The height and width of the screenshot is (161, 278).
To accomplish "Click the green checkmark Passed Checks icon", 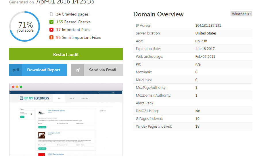I will click(51, 22).
